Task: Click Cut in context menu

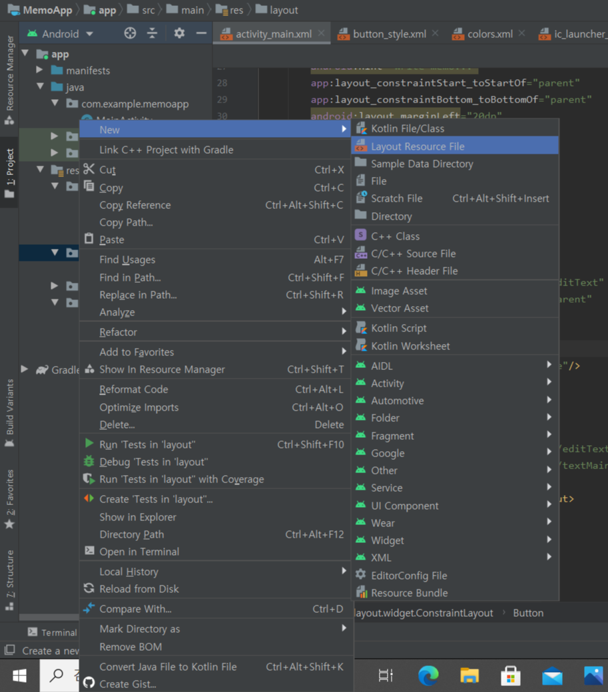Action: point(215,170)
